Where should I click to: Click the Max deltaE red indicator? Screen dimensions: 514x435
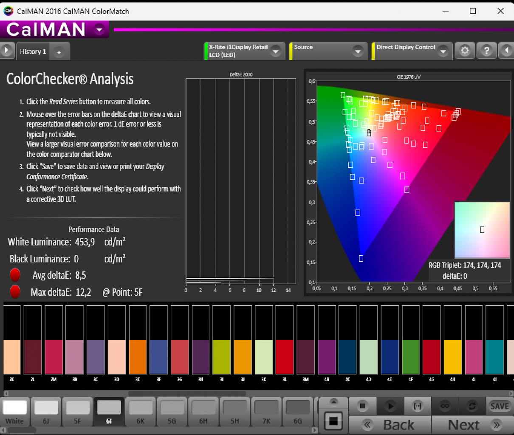(15, 291)
